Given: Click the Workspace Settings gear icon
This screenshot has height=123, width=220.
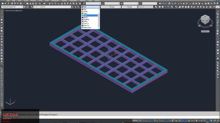Looking at the screenshot, I should click(25, 7).
